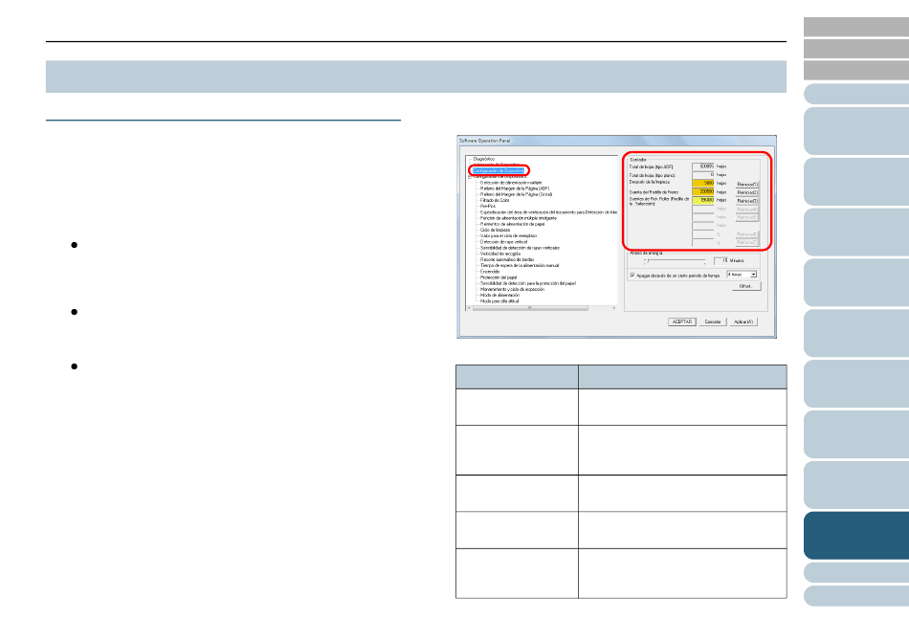Select Modo de alimentación tree item
Image resolution: width=909 pixels, height=642 pixels.
point(499,295)
